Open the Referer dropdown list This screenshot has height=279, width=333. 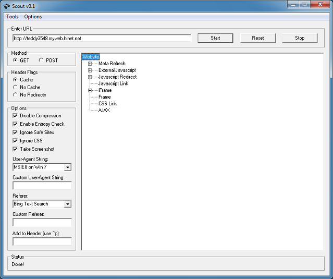(x=68, y=204)
